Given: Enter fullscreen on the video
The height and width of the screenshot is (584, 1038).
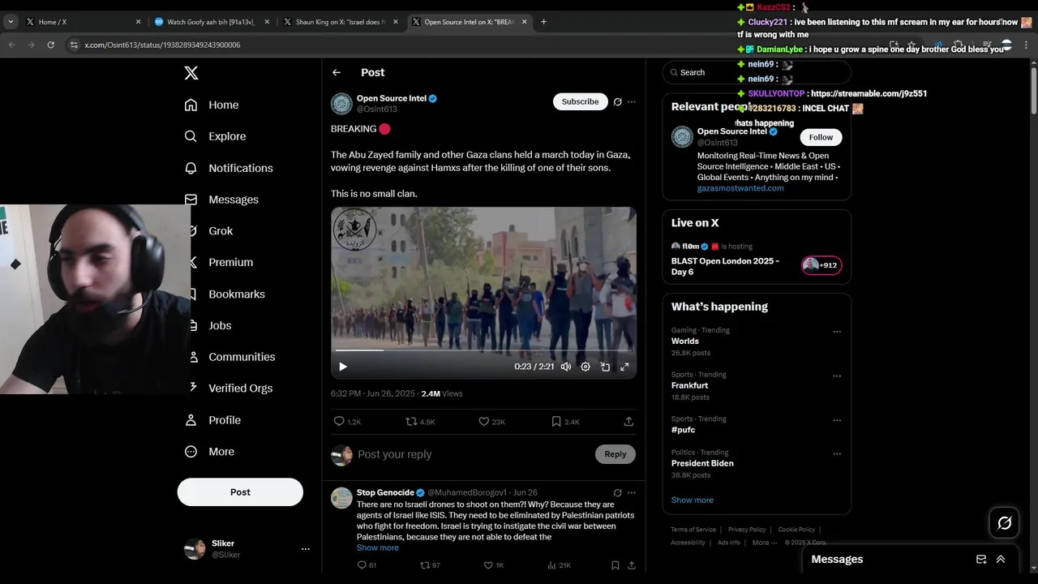Looking at the screenshot, I should pyautogui.click(x=624, y=367).
